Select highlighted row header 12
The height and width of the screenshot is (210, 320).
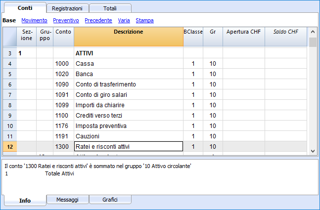coord(9,147)
